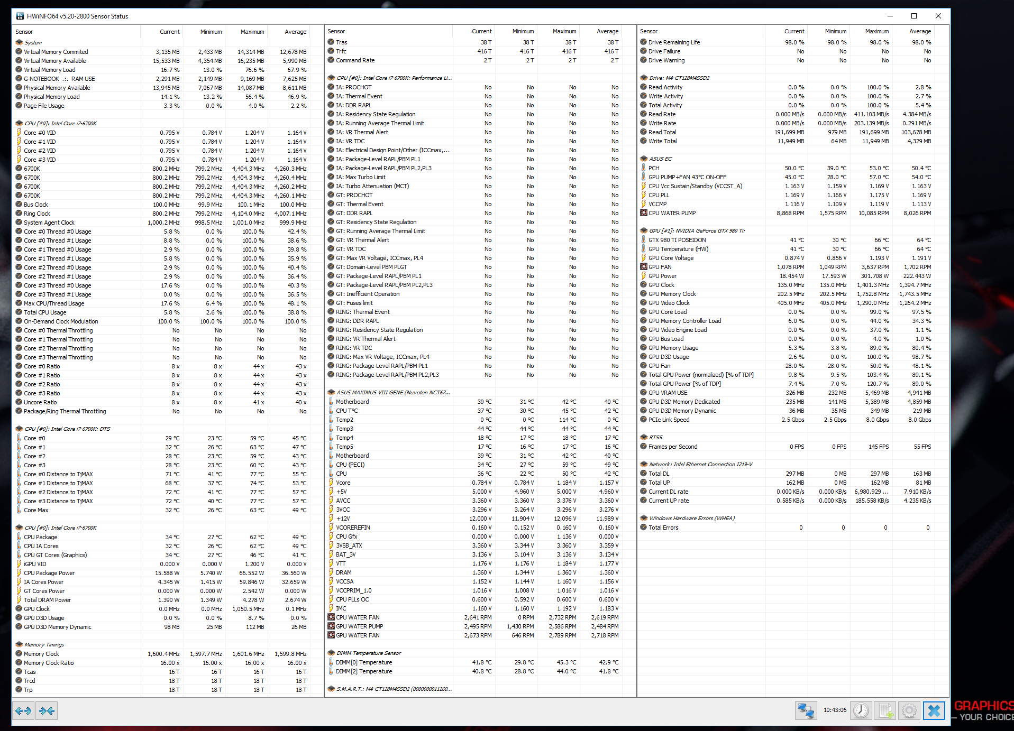Image resolution: width=1014 pixels, height=731 pixels.
Task: Click the clock reset timer icon
Action: tap(861, 710)
